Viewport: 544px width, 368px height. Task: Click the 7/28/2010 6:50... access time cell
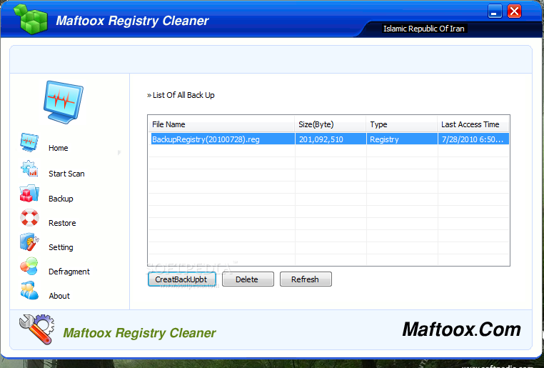point(472,139)
